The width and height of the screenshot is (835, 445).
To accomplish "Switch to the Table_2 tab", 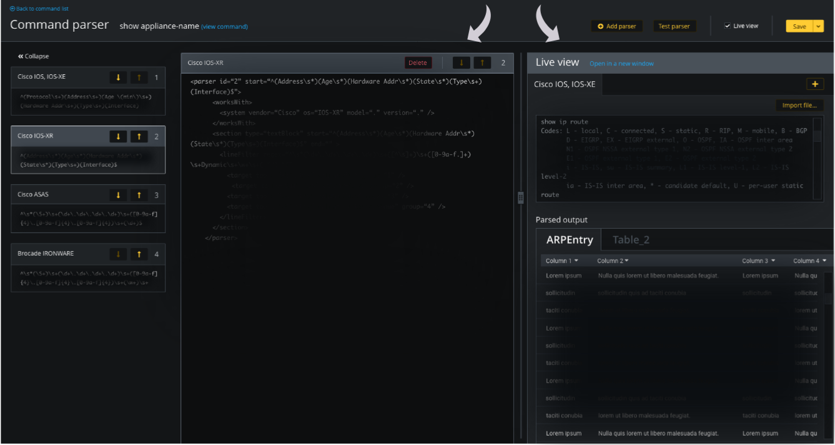I will (x=631, y=239).
